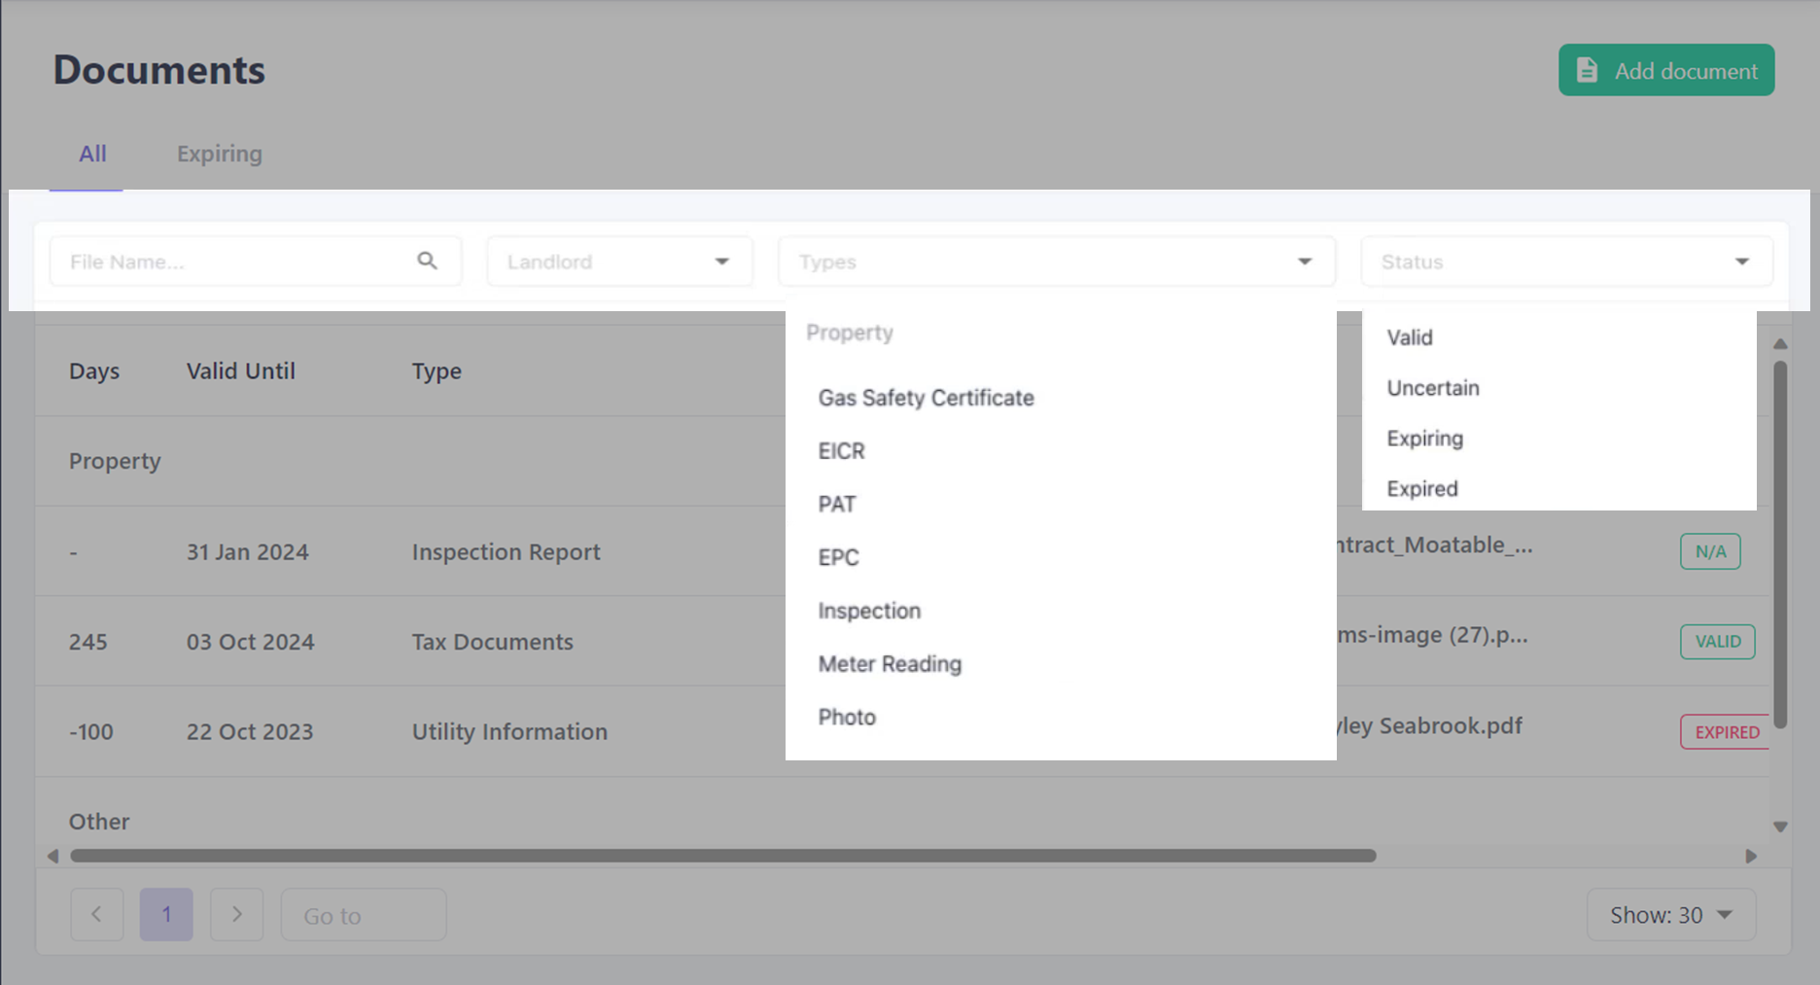Click inside the Go to page input field
Screen dimensions: 1820x985
pos(363,914)
